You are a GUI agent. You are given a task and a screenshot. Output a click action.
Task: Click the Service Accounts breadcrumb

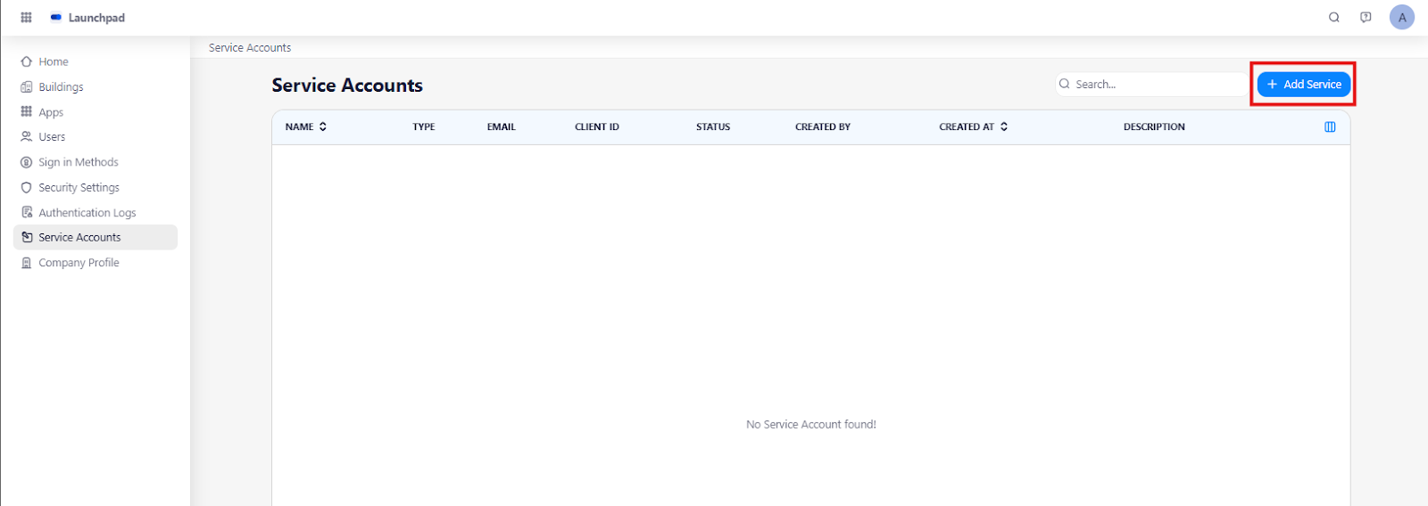250,48
